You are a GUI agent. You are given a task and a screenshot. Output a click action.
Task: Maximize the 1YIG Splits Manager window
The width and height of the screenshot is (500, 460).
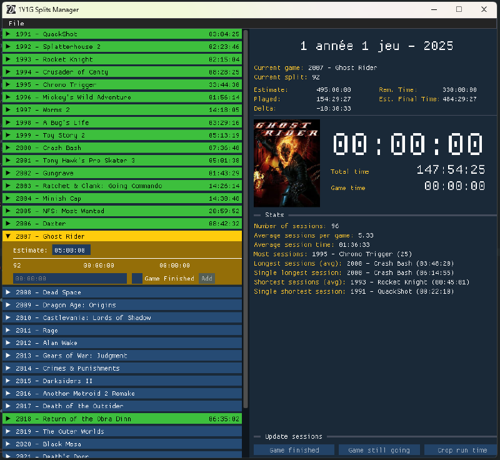tap(459, 9)
